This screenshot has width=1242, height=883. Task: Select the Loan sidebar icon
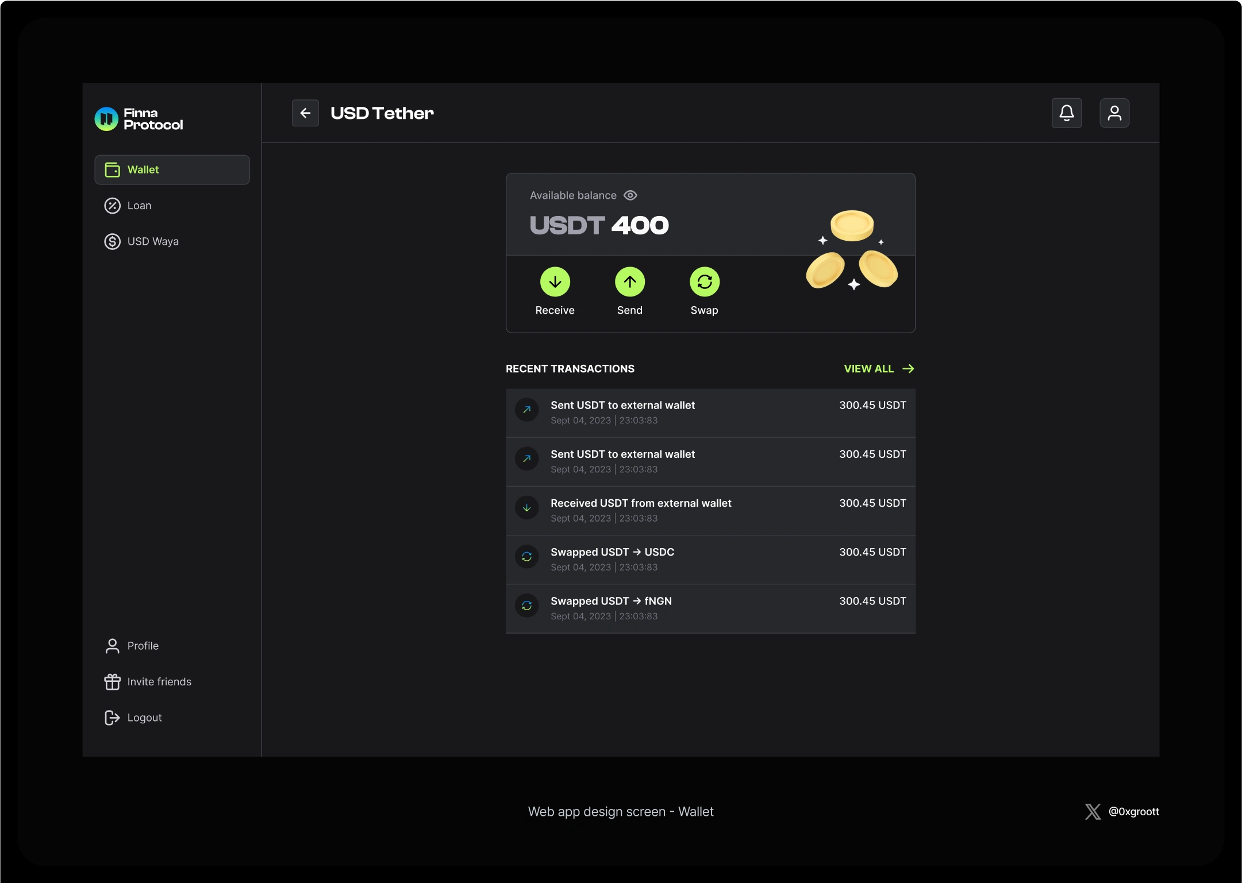tap(113, 206)
